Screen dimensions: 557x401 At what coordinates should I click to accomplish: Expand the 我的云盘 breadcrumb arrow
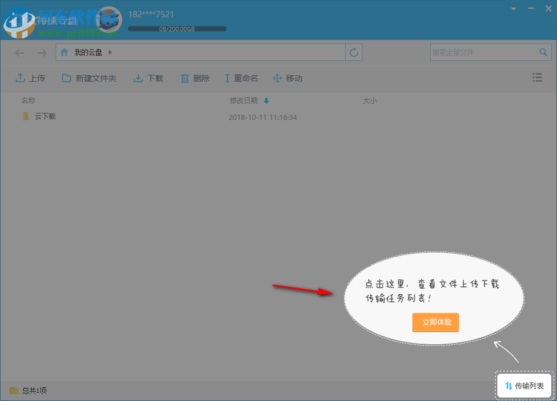tap(110, 52)
